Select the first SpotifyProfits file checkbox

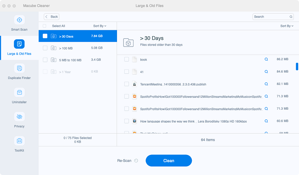click(x=126, y=96)
